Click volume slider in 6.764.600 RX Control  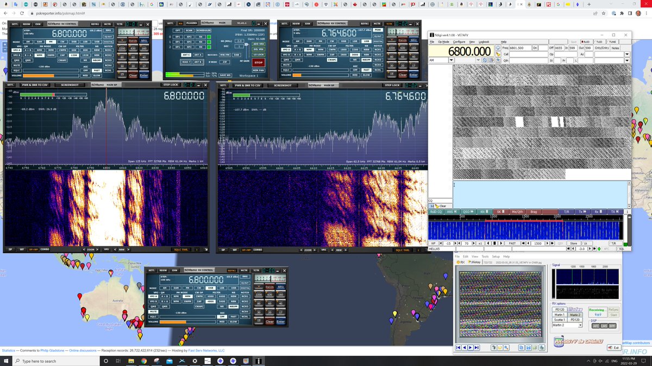pos(321,75)
